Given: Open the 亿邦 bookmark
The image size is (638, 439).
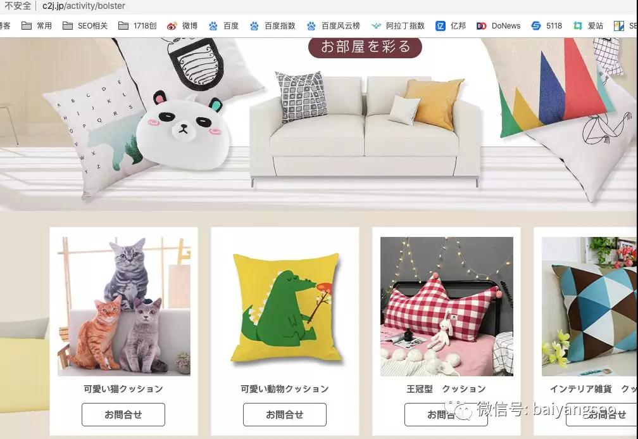Looking at the screenshot, I should tap(451, 25).
